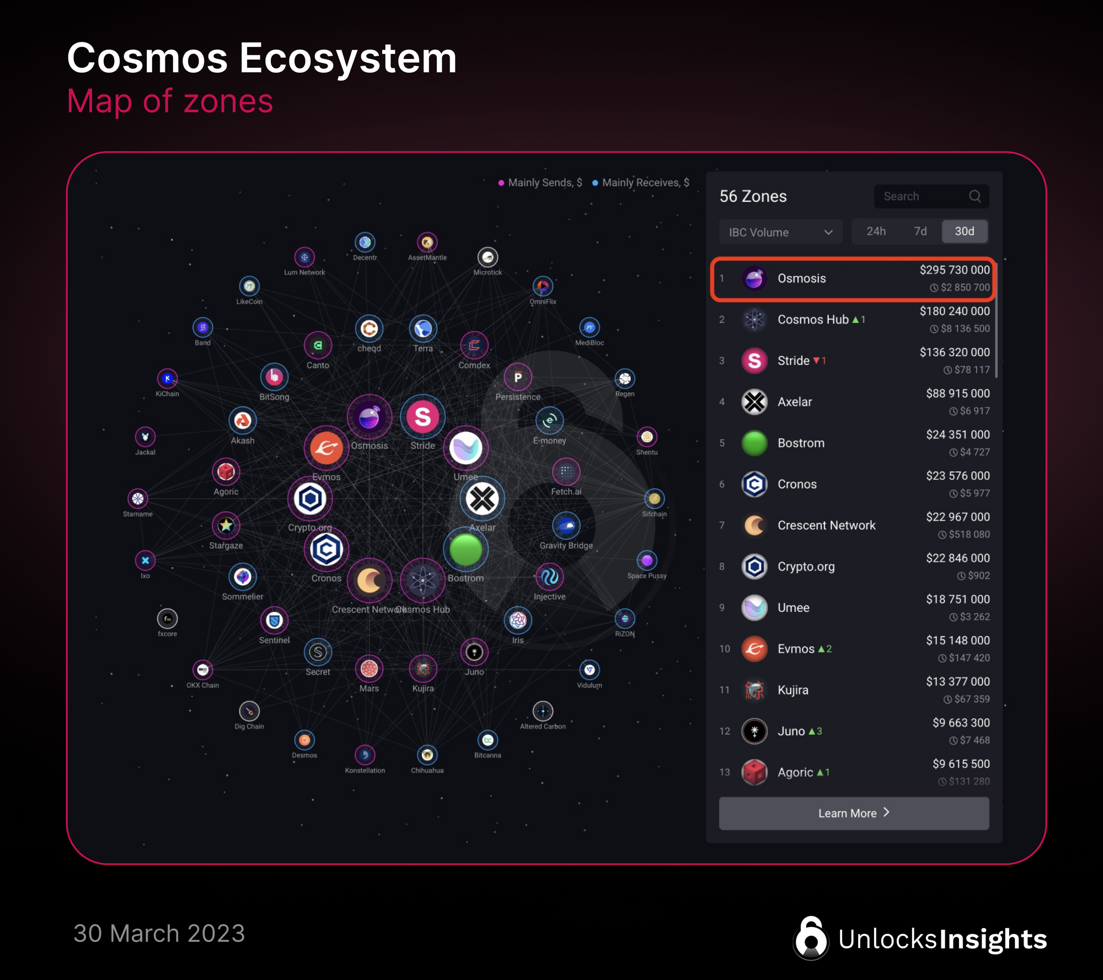Click the Juno node on the map
The width and height of the screenshot is (1103, 980).
tap(474, 653)
